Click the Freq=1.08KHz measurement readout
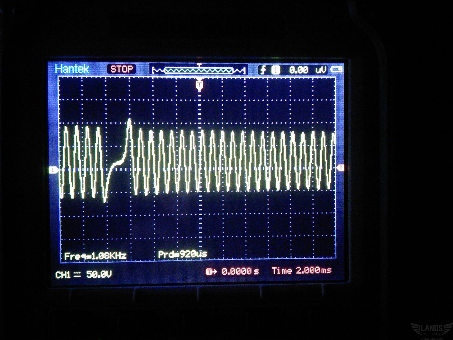The width and height of the screenshot is (453, 340). [95, 256]
